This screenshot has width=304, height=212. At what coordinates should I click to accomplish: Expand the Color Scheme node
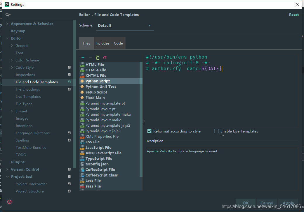point(12,60)
